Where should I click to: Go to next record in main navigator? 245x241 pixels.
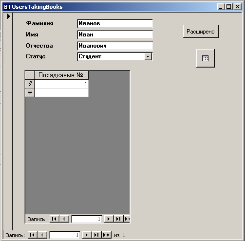coord(87,235)
